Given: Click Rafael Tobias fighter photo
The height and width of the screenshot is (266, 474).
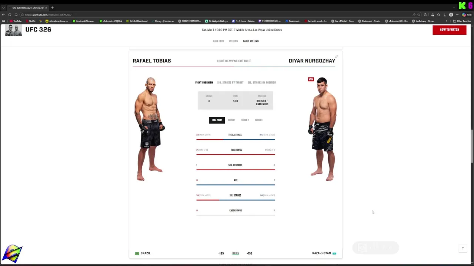Looking at the screenshot, I should 149,129.
